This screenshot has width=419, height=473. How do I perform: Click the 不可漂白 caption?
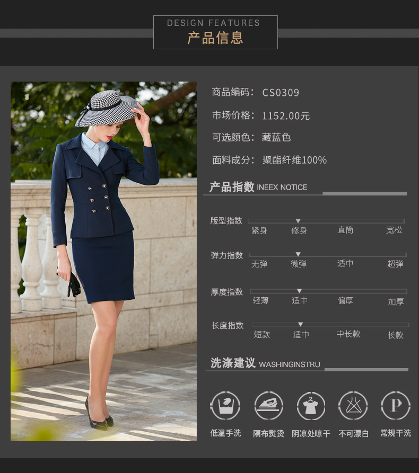point(353,434)
